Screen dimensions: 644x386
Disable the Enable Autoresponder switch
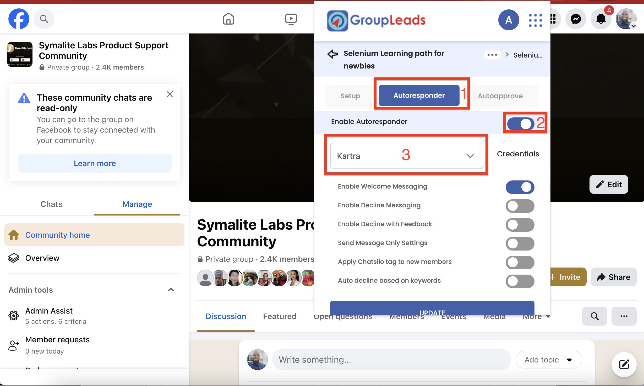tap(520, 123)
